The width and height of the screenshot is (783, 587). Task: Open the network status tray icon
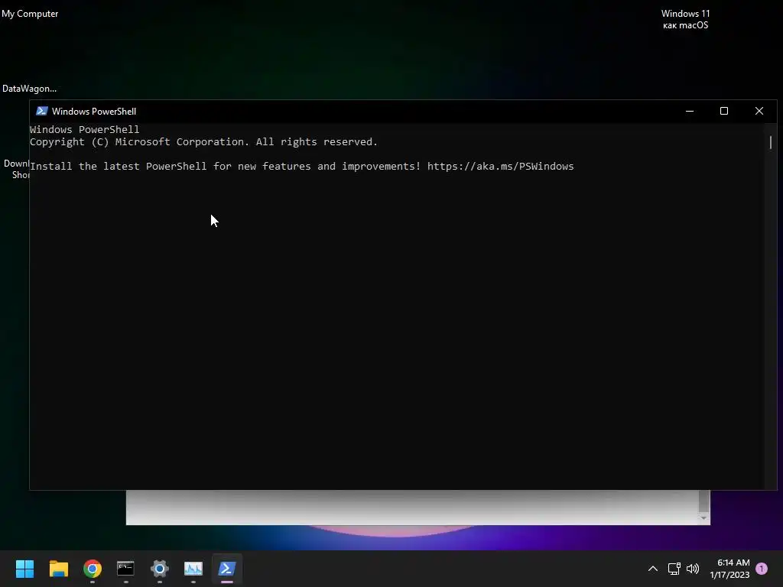click(674, 569)
